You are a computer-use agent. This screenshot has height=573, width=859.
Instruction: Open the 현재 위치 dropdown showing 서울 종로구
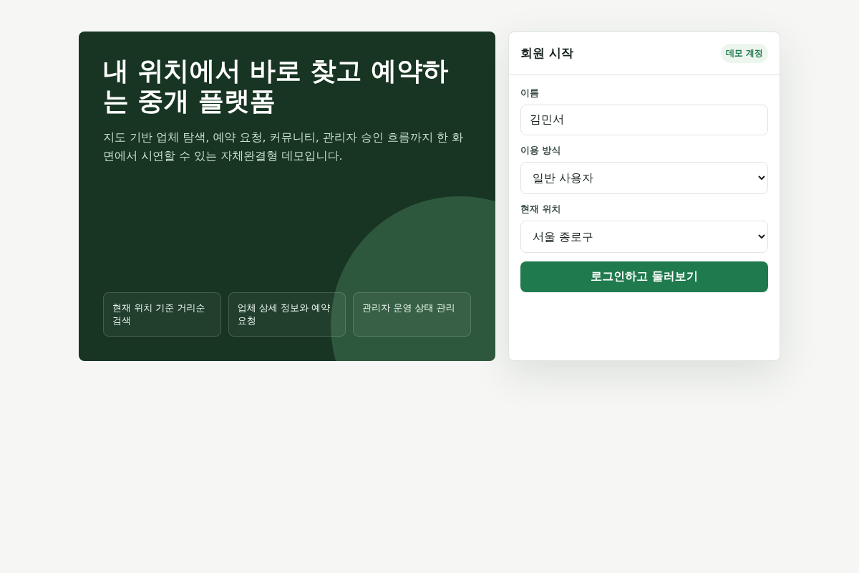tap(644, 236)
